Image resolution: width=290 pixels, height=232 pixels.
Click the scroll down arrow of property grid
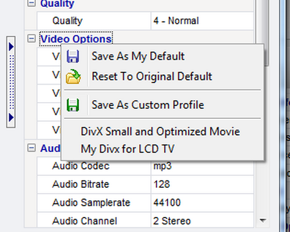[263, 220]
